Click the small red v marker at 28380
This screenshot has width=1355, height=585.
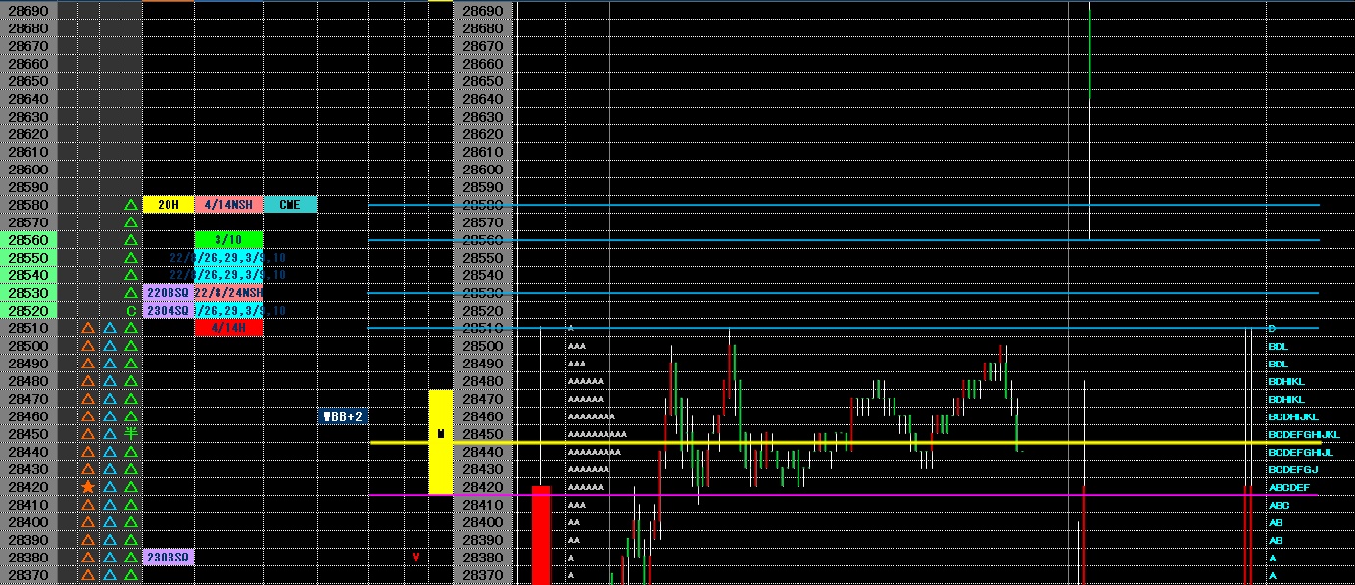tap(416, 558)
